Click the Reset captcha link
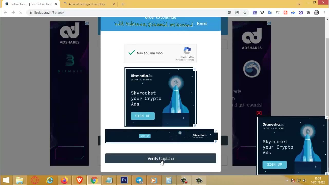The height and width of the screenshot is (185, 329). pyautogui.click(x=202, y=23)
